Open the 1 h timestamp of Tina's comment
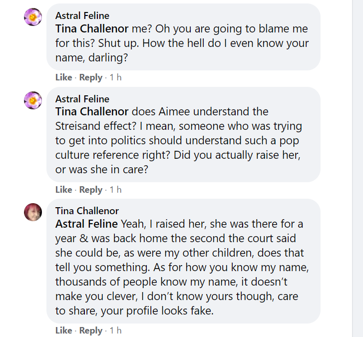This screenshot has height=337, width=363. tap(115, 331)
